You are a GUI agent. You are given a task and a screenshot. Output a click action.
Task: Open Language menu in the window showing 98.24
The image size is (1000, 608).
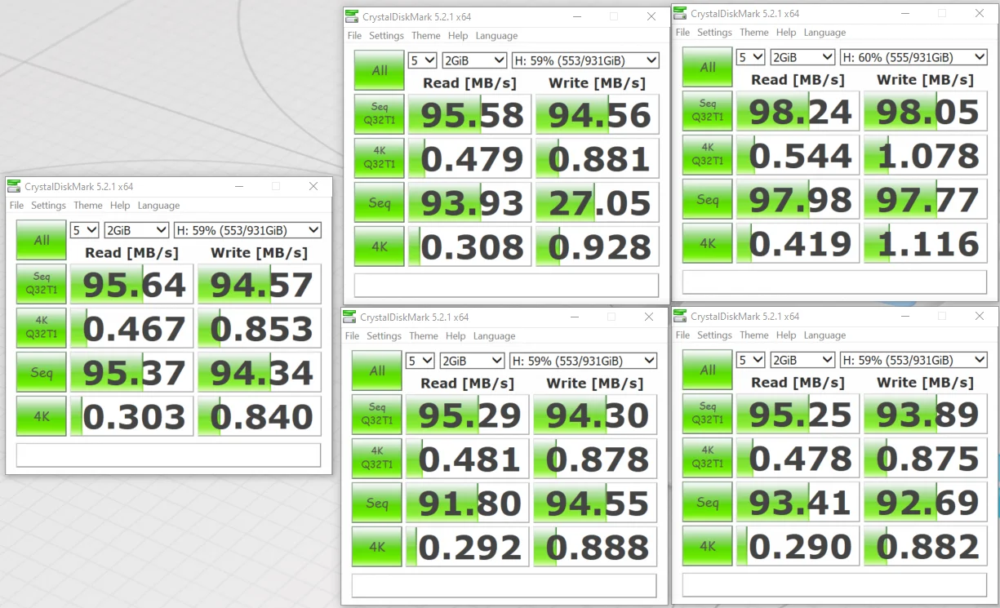[824, 33]
